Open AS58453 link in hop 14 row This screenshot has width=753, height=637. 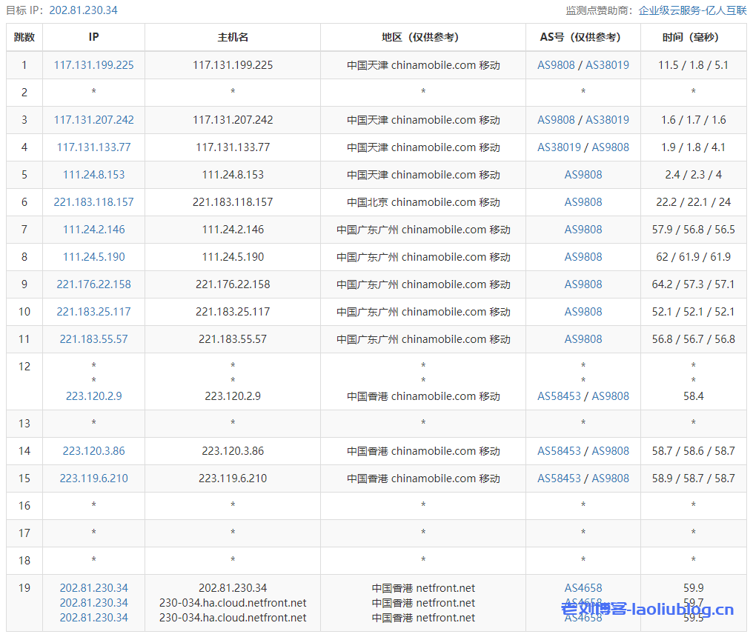click(559, 451)
